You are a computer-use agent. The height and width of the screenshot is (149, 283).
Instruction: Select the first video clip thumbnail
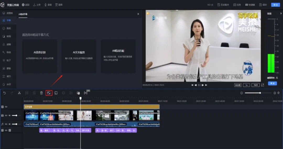[x=31, y=115]
